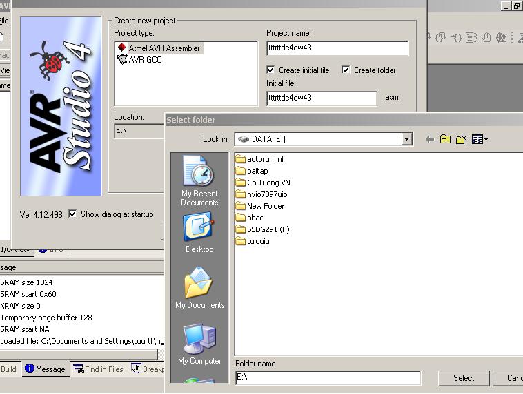Screen dimensions: 523x394
Task: Switch to the Breakpoints output tab
Action: pos(147,369)
